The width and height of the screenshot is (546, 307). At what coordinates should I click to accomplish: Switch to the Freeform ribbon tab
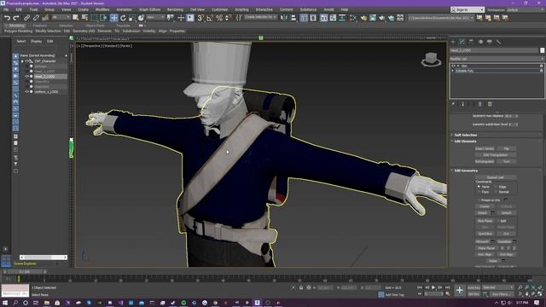click(40, 26)
